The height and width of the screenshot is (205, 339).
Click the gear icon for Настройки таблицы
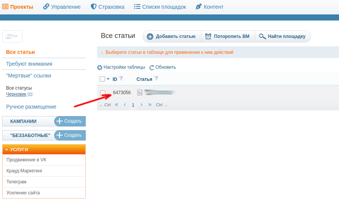point(100,68)
